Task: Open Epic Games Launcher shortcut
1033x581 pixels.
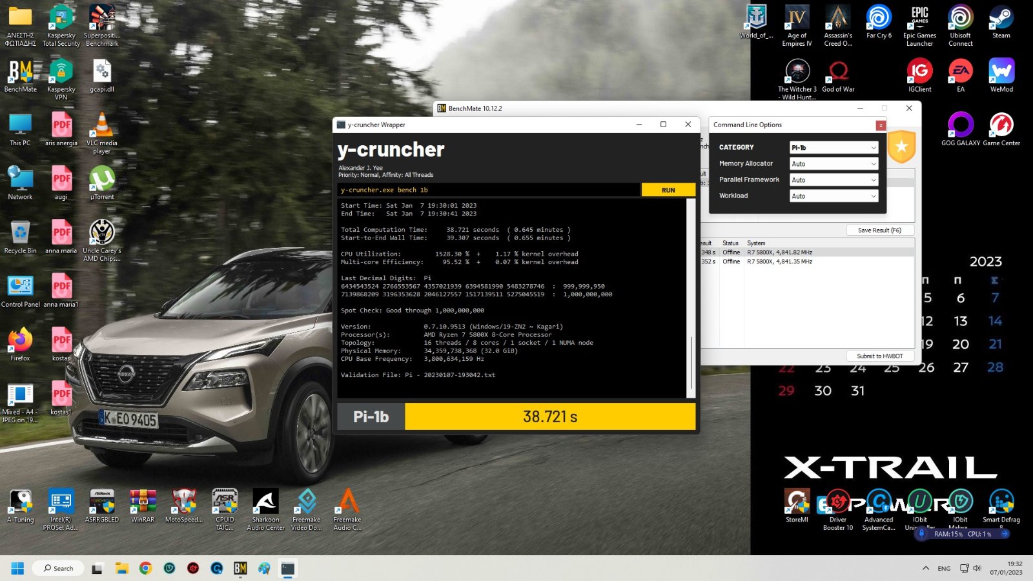Action: pos(919,26)
